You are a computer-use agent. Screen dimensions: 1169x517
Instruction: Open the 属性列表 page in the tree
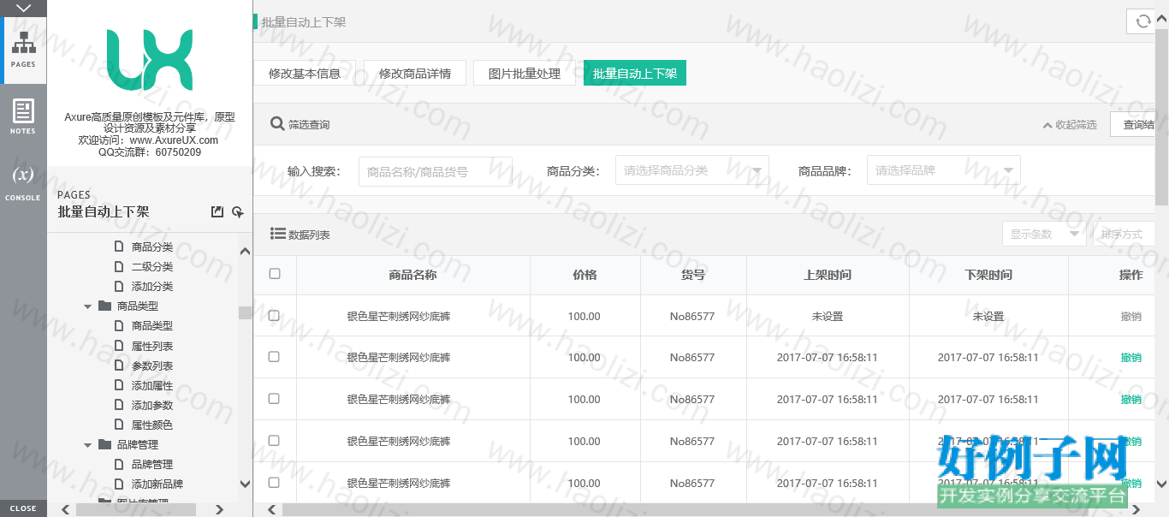click(x=152, y=346)
